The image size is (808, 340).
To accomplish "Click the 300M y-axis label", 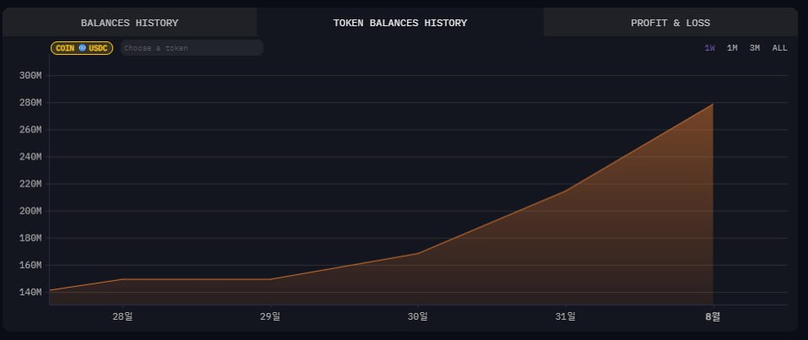I will [30, 76].
